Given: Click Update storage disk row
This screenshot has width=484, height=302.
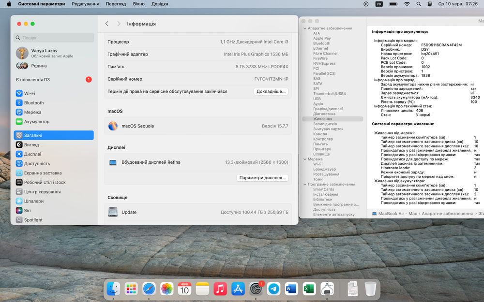Looking at the screenshot, I should (198, 212).
